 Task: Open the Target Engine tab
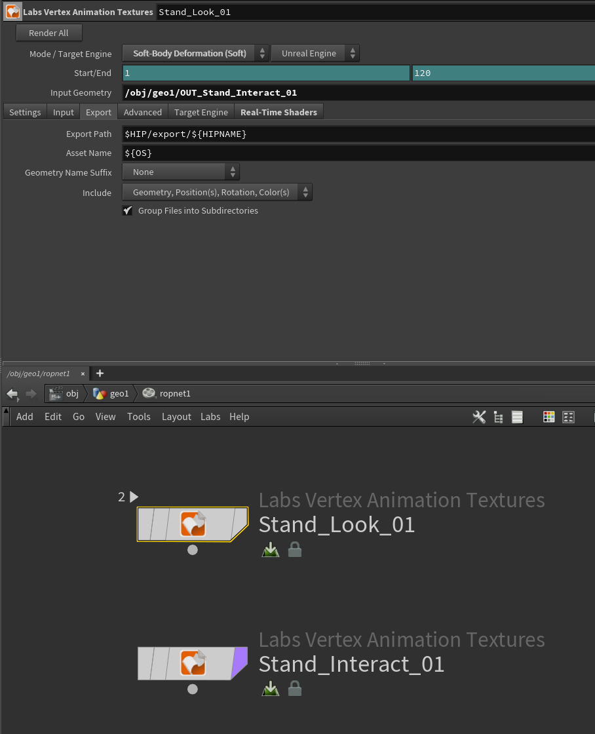click(x=201, y=112)
